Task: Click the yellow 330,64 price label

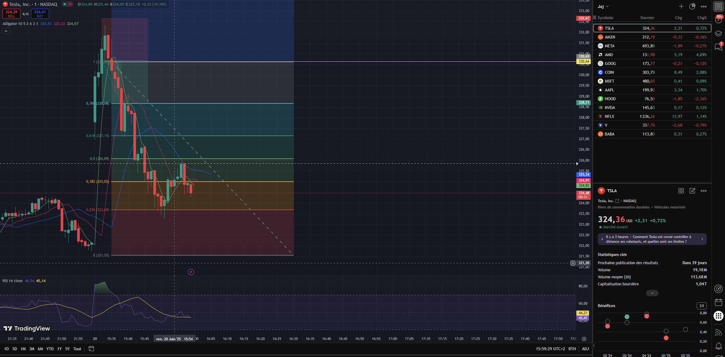Action: (583, 62)
